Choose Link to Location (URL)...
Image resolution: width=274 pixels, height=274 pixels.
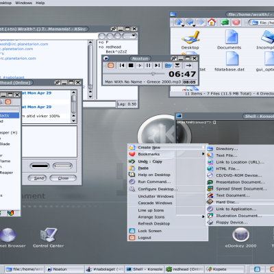click(240, 162)
